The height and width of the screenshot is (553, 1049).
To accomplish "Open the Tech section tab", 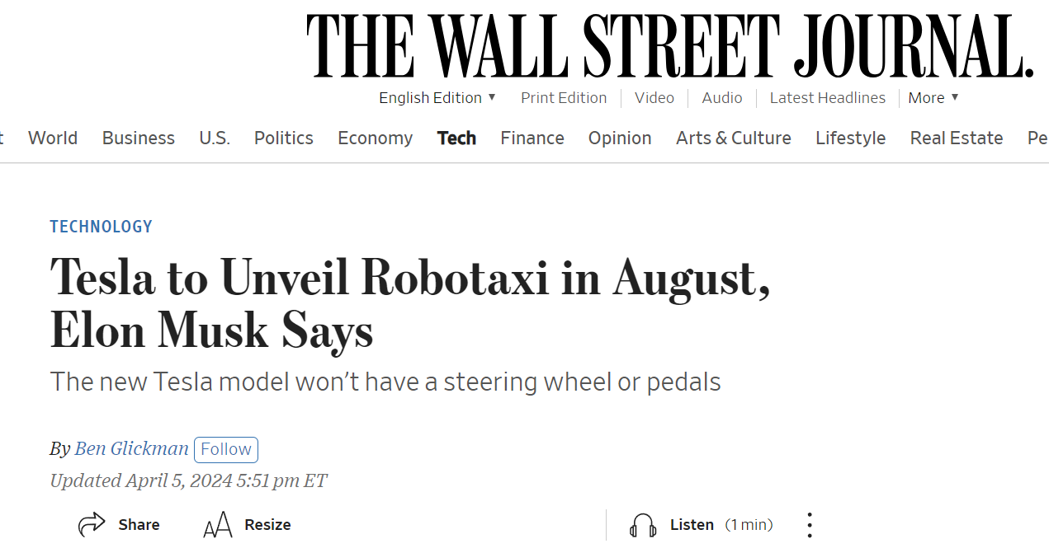I will coord(456,138).
